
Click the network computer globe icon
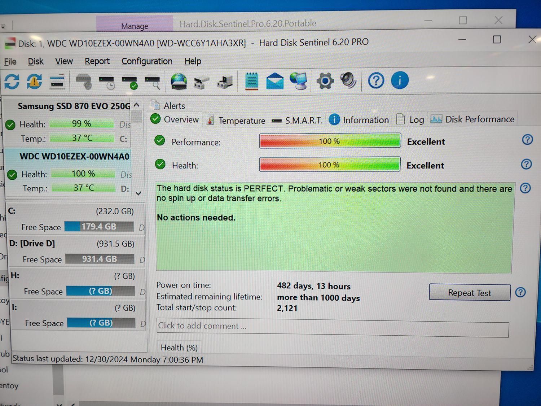[x=299, y=81]
